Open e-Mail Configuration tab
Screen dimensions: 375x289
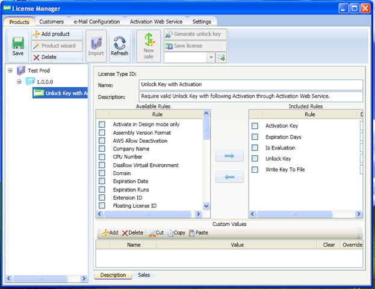coord(97,22)
